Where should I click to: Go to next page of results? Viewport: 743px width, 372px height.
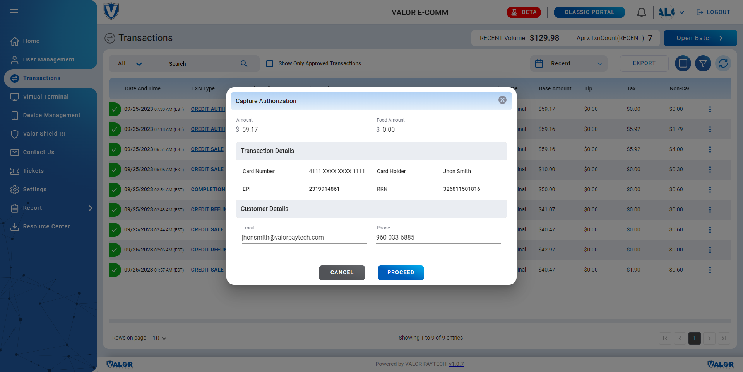click(709, 338)
